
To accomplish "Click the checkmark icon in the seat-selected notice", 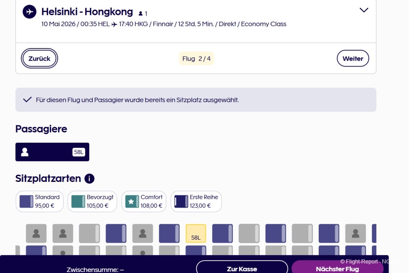I will point(27,100).
